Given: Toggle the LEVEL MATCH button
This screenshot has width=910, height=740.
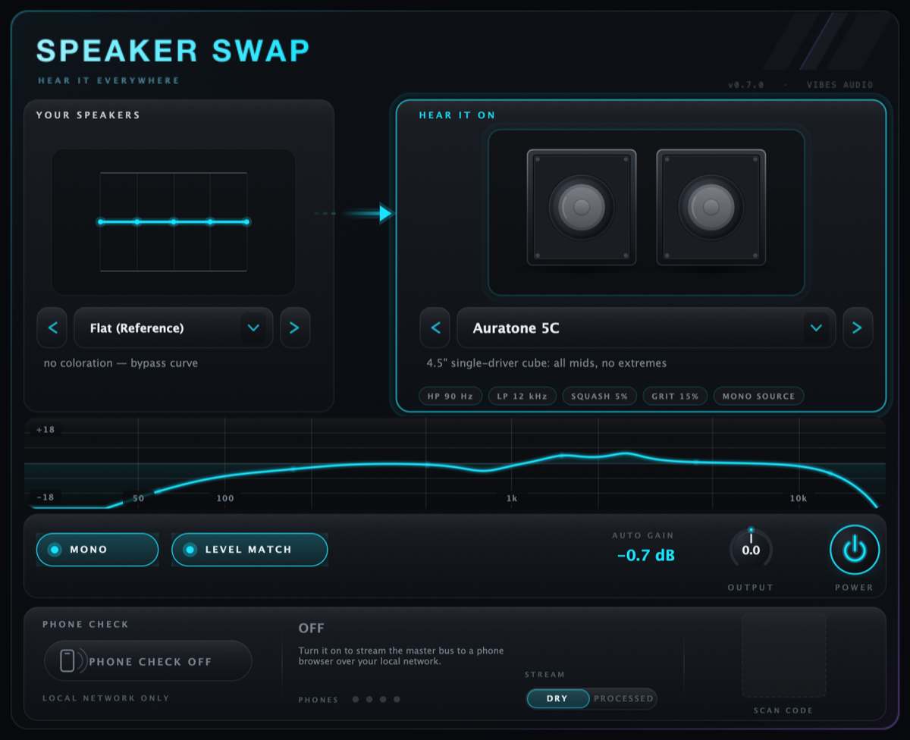Looking at the screenshot, I should tap(249, 550).
